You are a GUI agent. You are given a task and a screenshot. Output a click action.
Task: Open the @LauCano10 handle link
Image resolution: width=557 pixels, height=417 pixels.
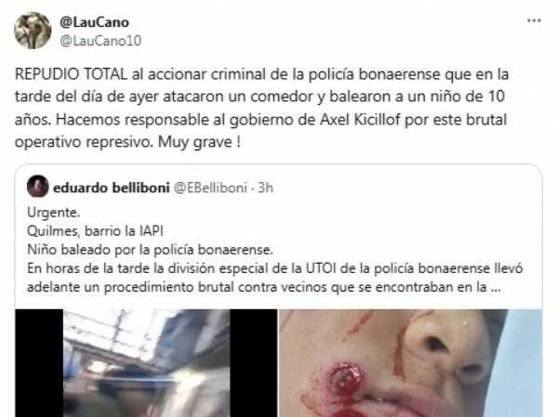100,41
